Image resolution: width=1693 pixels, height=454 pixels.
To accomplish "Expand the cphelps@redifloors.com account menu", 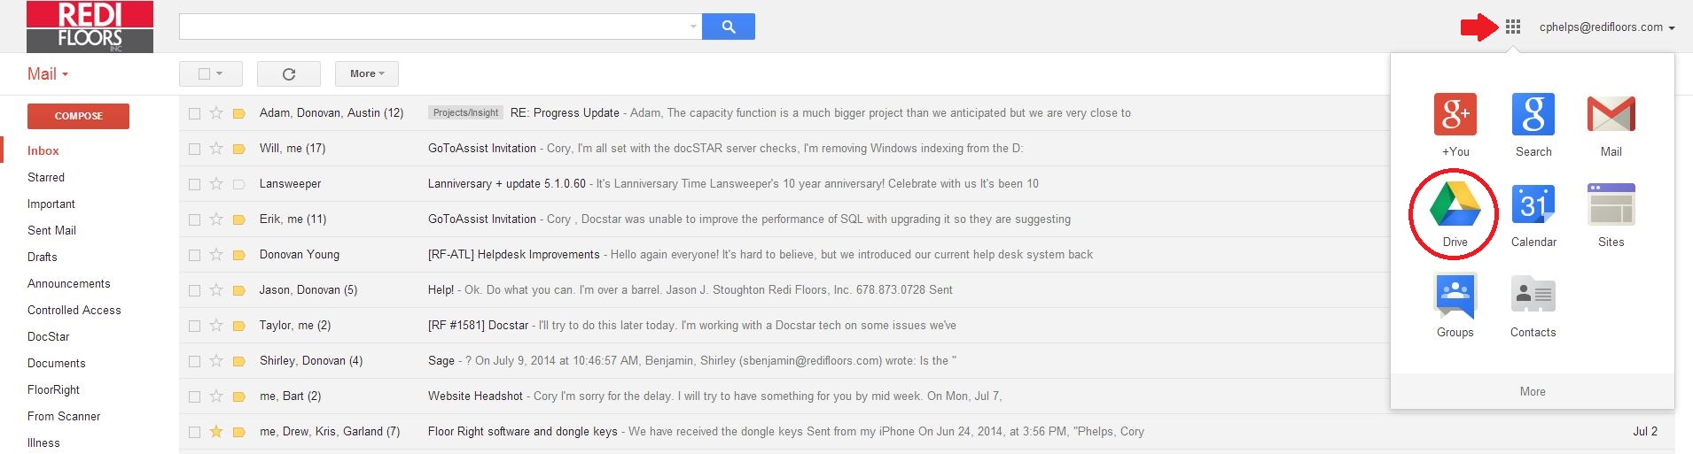I will point(1606,27).
